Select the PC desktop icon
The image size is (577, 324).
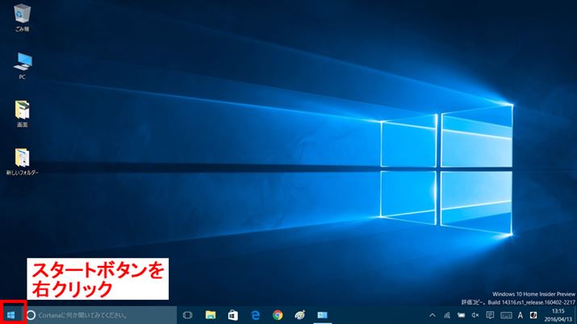tap(23, 63)
